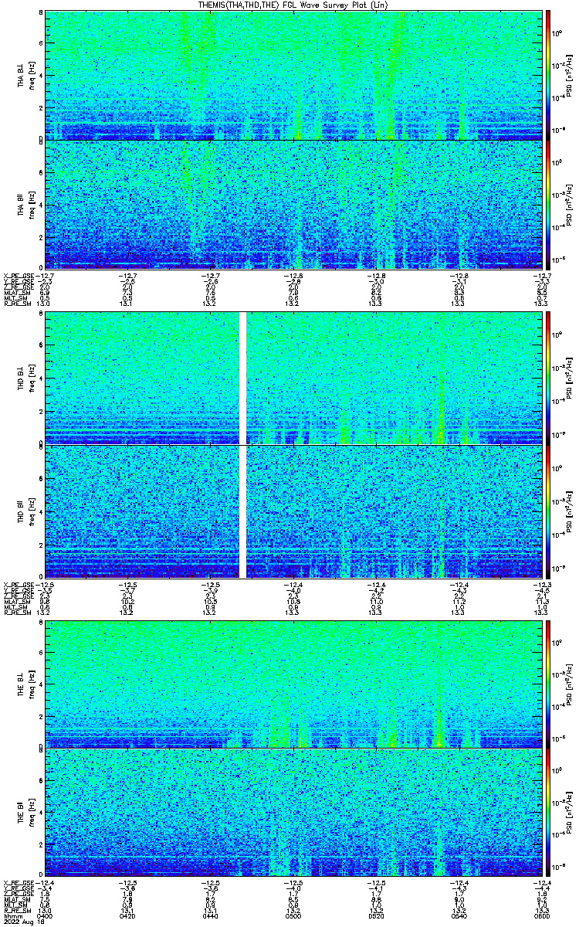Click the 0420 time tick label
The image size is (579, 927).
128,915
